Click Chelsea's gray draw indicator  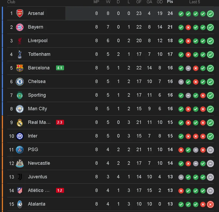pos(181,82)
